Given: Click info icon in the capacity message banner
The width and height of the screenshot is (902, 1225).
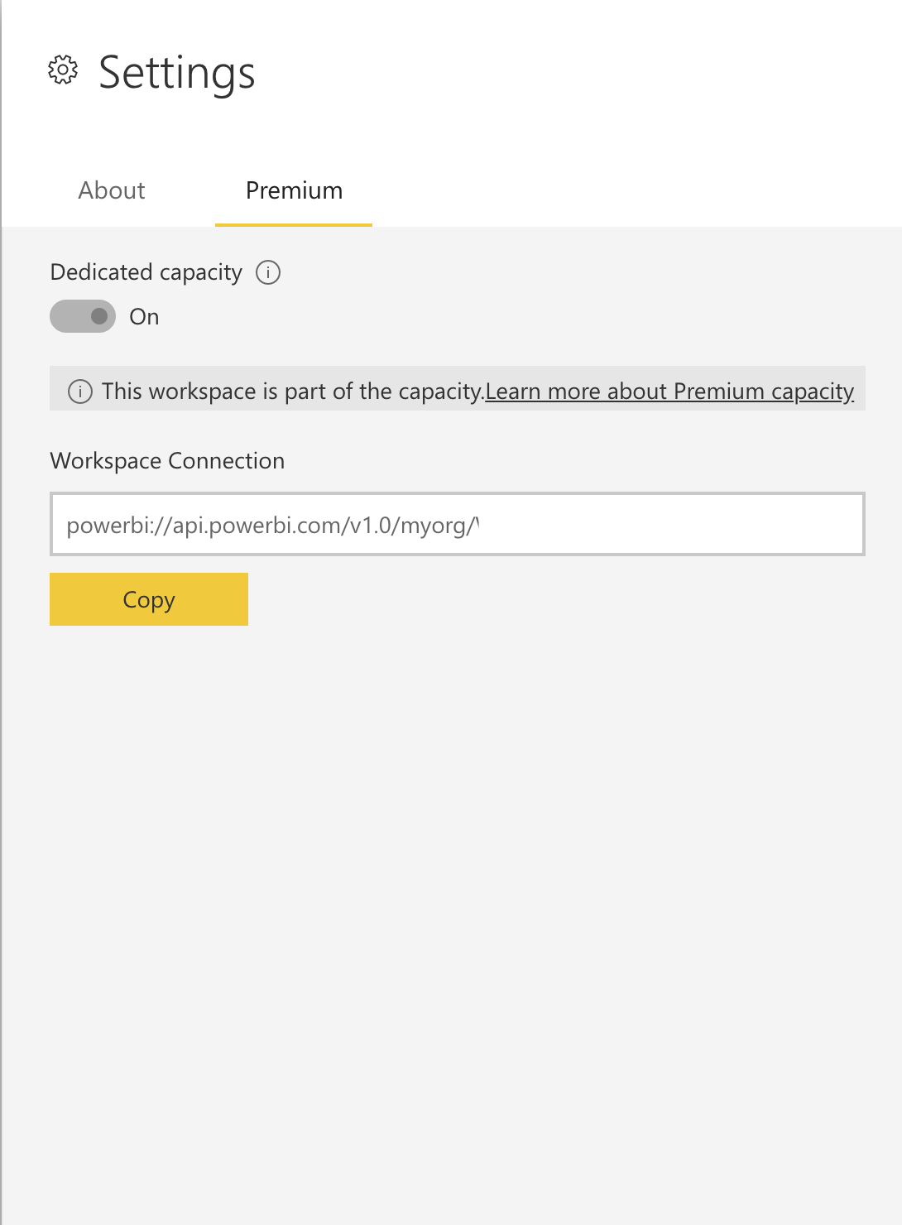Looking at the screenshot, I should click(80, 392).
